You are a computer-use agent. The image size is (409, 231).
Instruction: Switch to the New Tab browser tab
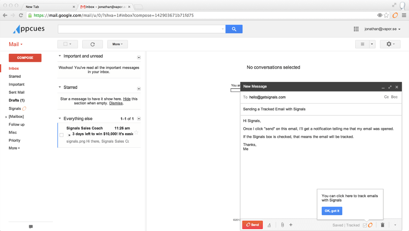click(50, 7)
